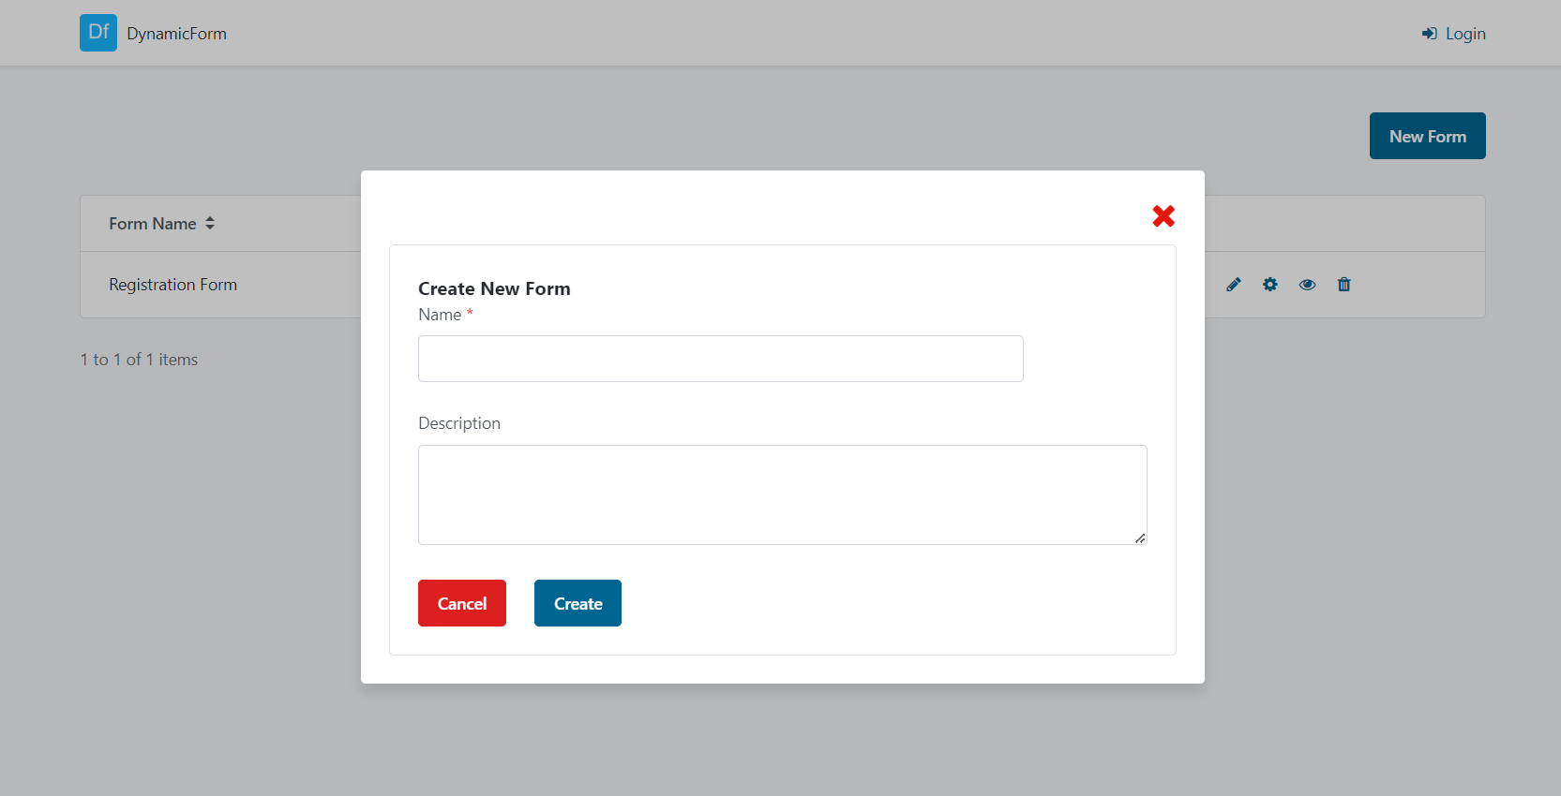Click the Description textarea resize handle
This screenshot has height=796, width=1561.
tap(1140, 538)
